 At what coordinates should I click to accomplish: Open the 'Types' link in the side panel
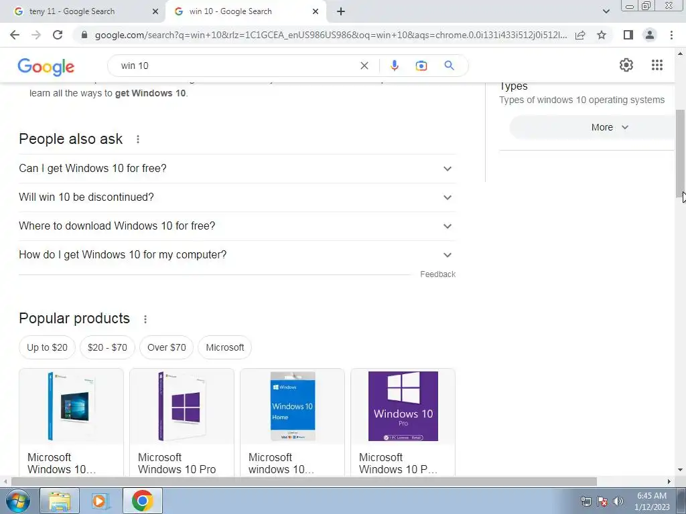(514, 86)
